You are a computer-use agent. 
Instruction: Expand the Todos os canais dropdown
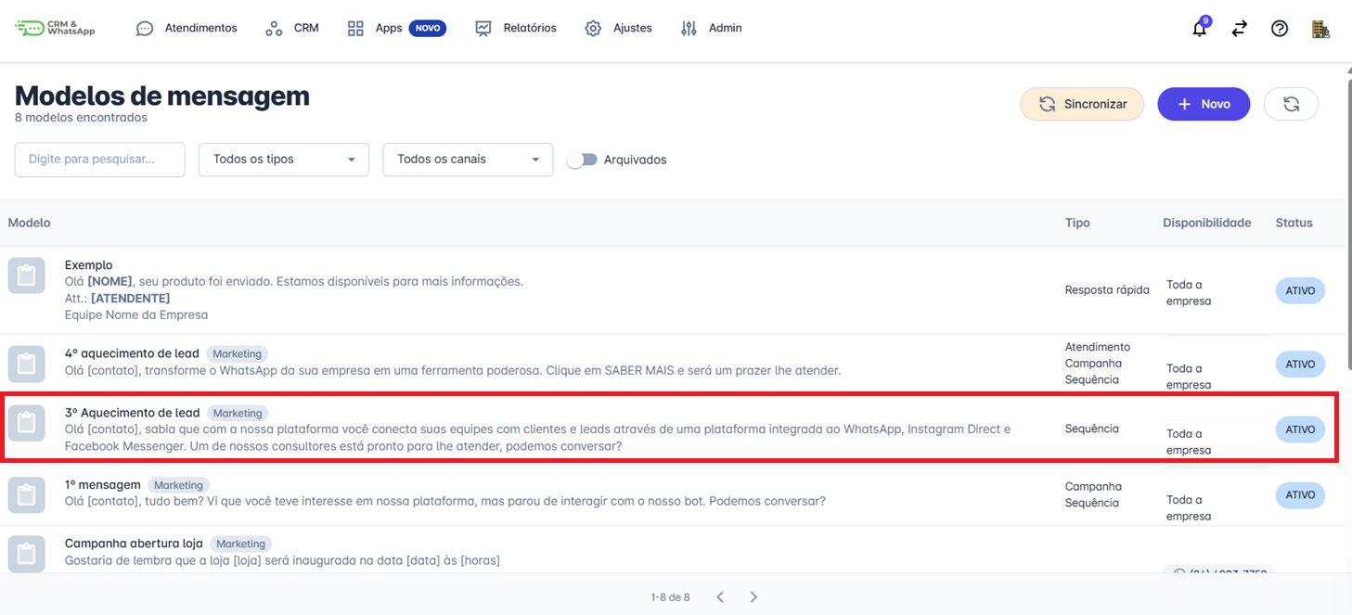point(468,160)
